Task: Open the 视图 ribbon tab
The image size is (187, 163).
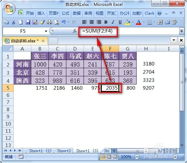Action: click(99, 13)
